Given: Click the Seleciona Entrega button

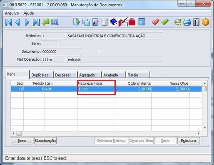Looking at the screenshot, I should point(111,141).
